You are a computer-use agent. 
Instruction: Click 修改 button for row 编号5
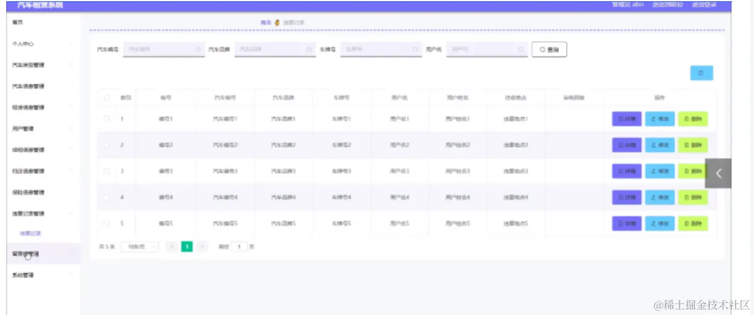660,223
